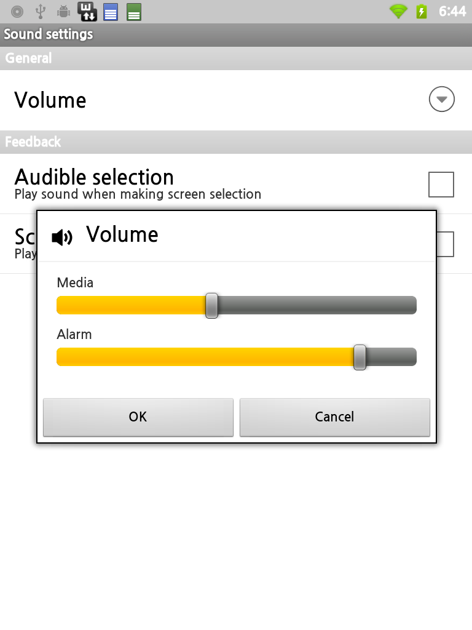The height and width of the screenshot is (630, 472).
Task: Tap the Audible selection setting label
Action: pyautogui.click(x=94, y=178)
